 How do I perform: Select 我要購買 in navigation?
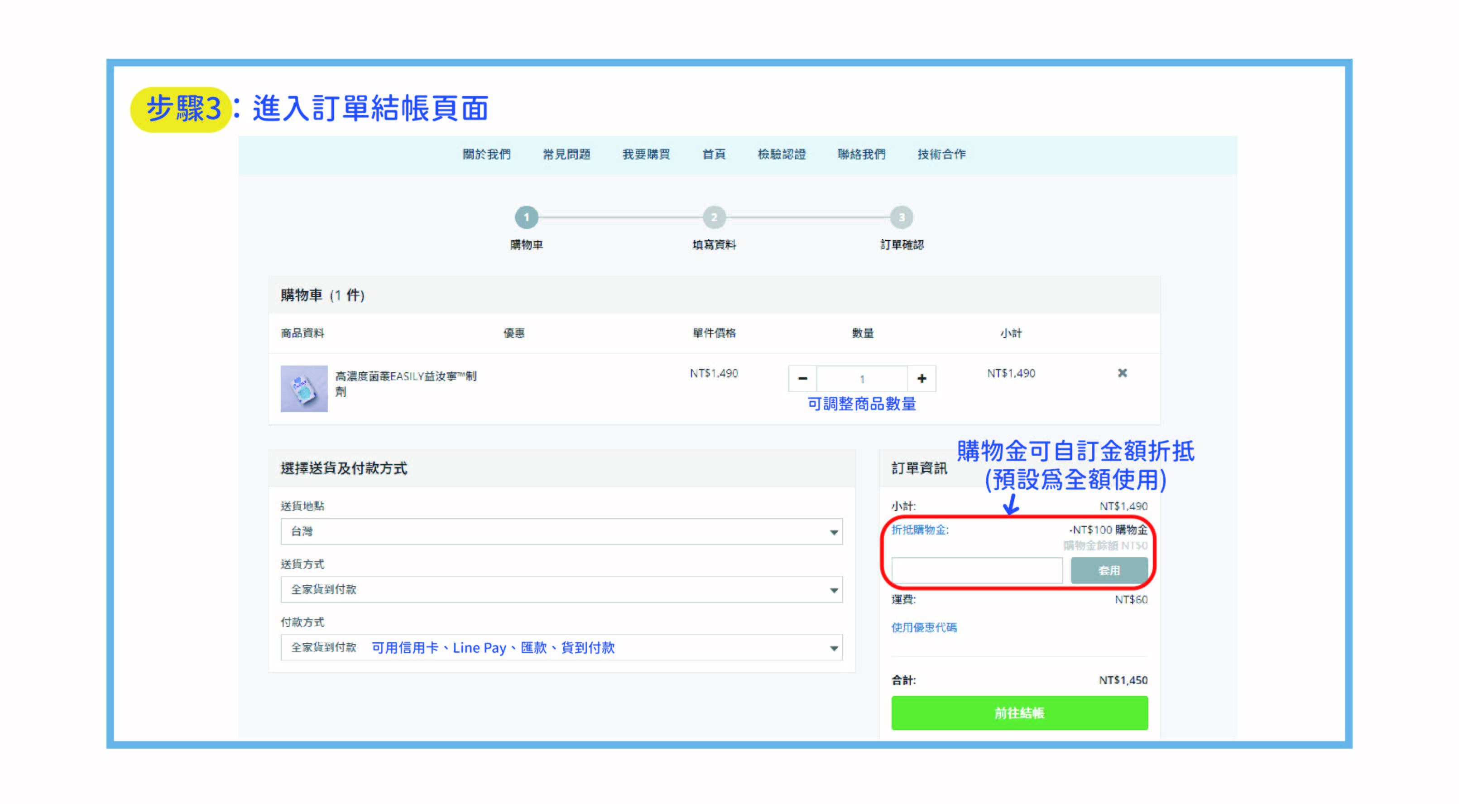point(646,154)
